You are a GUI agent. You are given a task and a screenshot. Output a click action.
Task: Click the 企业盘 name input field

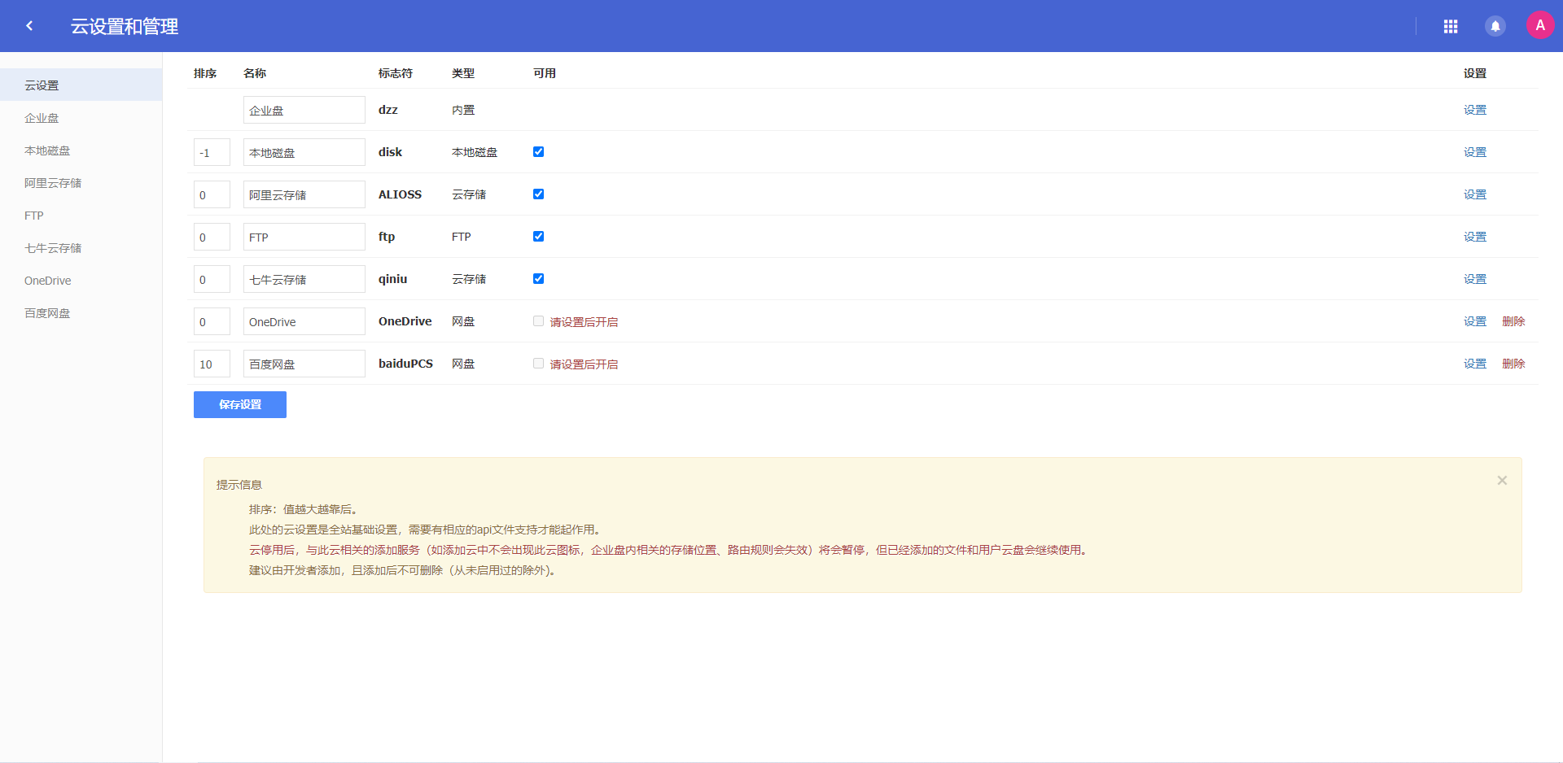pos(303,109)
